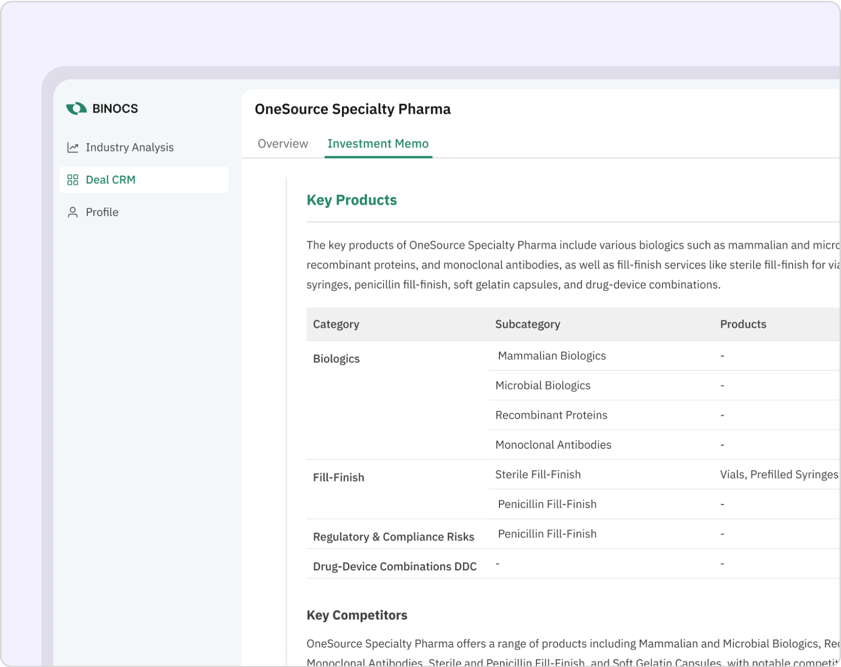Click the Category column header
841x667 pixels.
tap(336, 324)
